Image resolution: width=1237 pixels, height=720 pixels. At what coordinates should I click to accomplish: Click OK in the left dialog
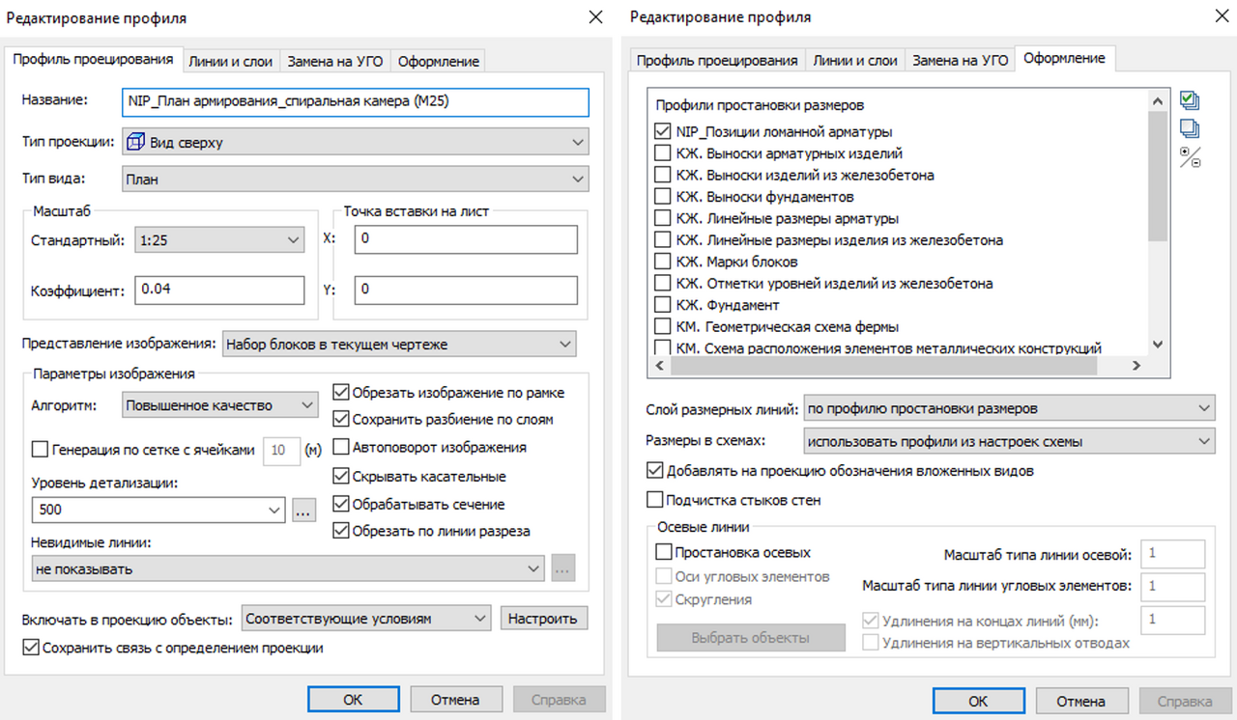tap(353, 700)
